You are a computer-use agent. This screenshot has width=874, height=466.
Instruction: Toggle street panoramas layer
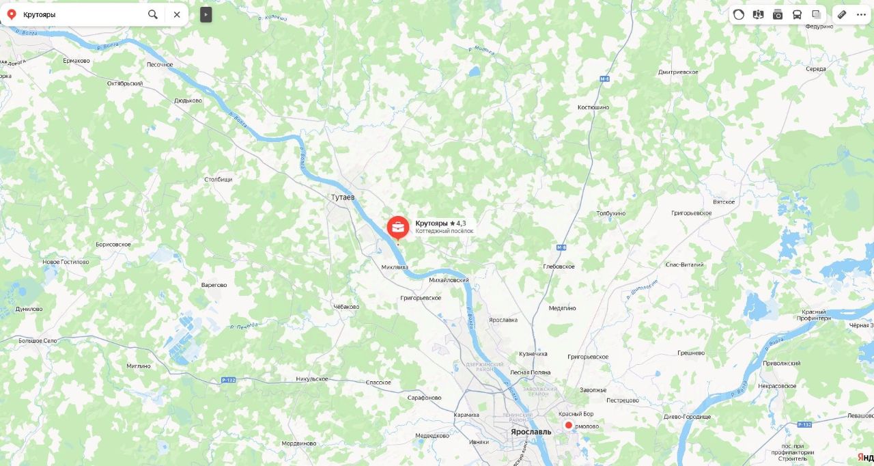[x=758, y=14]
